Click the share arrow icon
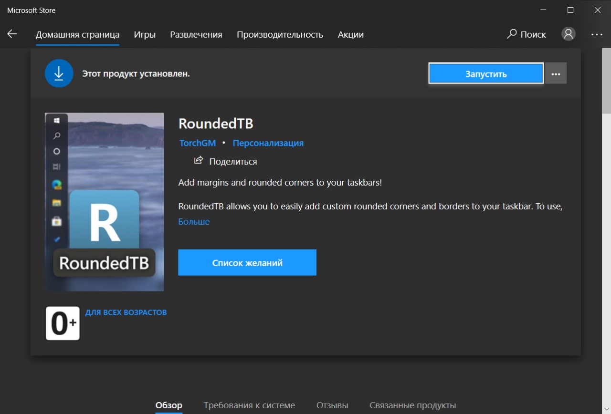 [199, 160]
